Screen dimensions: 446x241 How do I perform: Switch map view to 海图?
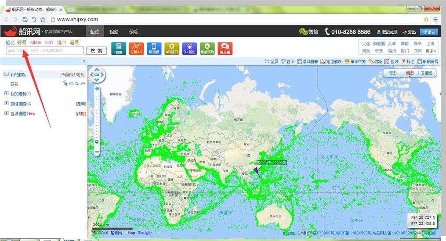coord(392,73)
